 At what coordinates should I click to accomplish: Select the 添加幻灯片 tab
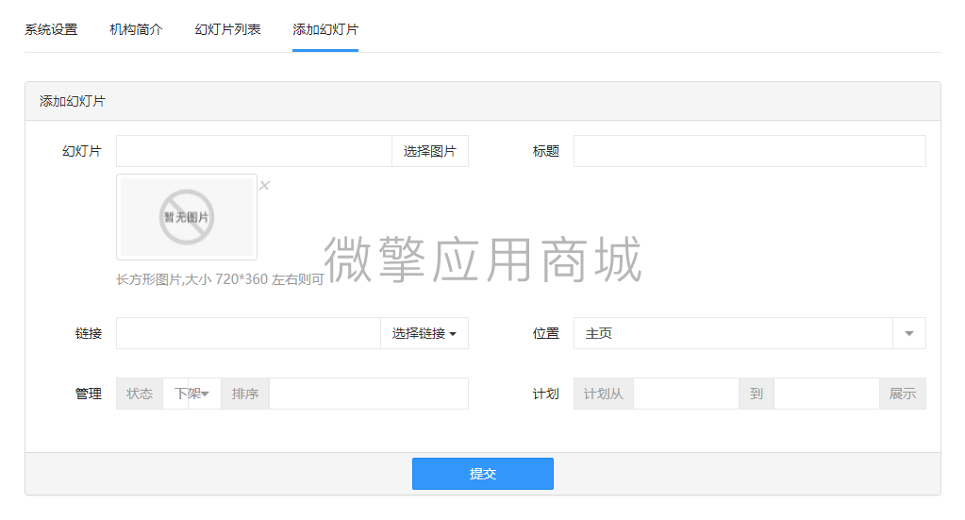[x=325, y=29]
